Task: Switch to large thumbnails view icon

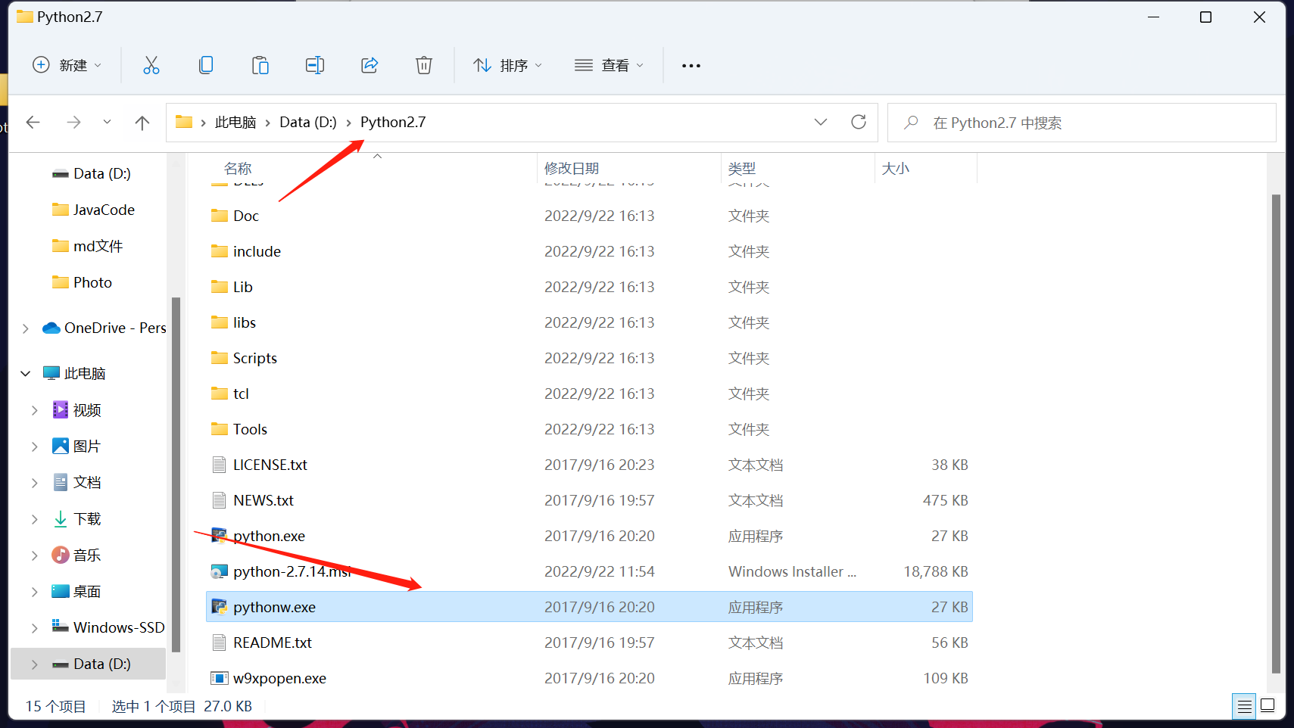Action: click(1268, 707)
